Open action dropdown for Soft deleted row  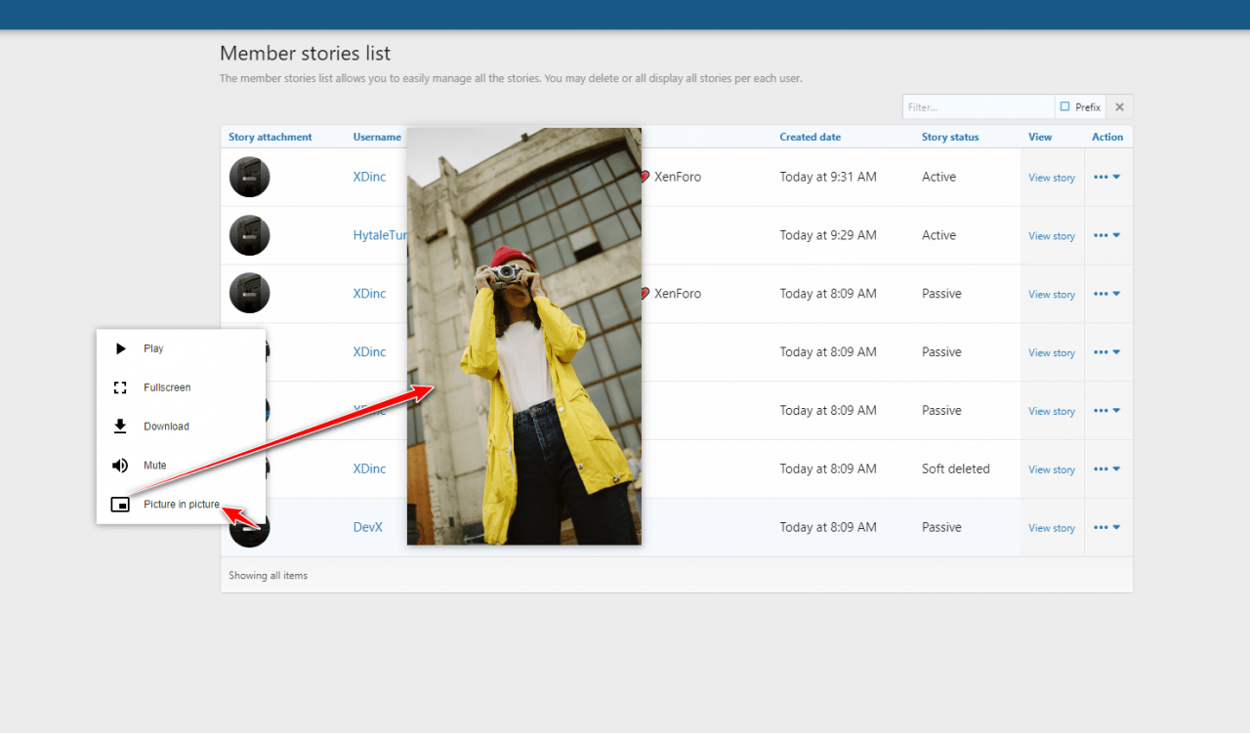(x=1106, y=468)
